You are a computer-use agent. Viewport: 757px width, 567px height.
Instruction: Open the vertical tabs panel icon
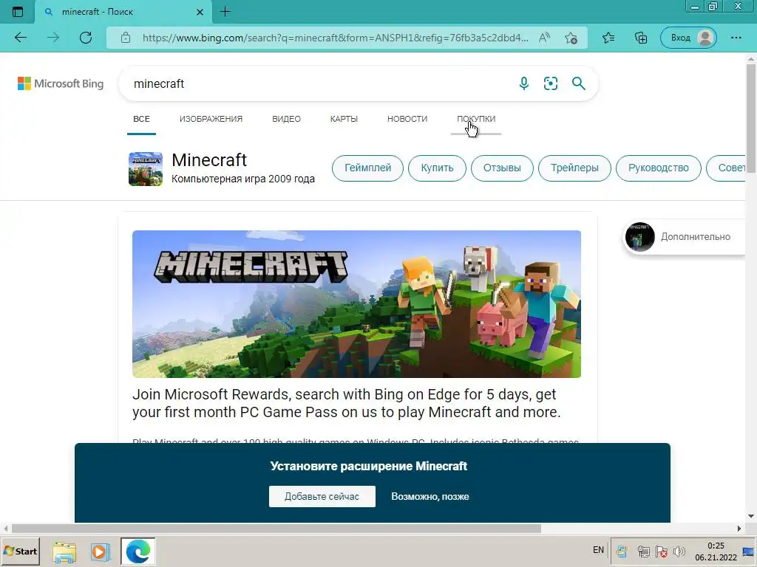(x=18, y=12)
